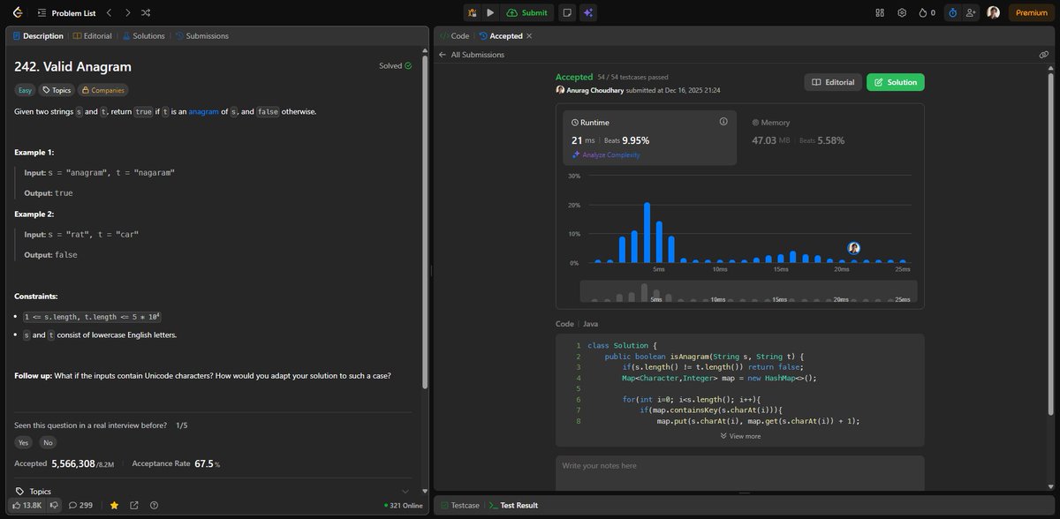This screenshot has width=1060, height=519.
Task: Click the Companies locked tag
Action: click(102, 90)
